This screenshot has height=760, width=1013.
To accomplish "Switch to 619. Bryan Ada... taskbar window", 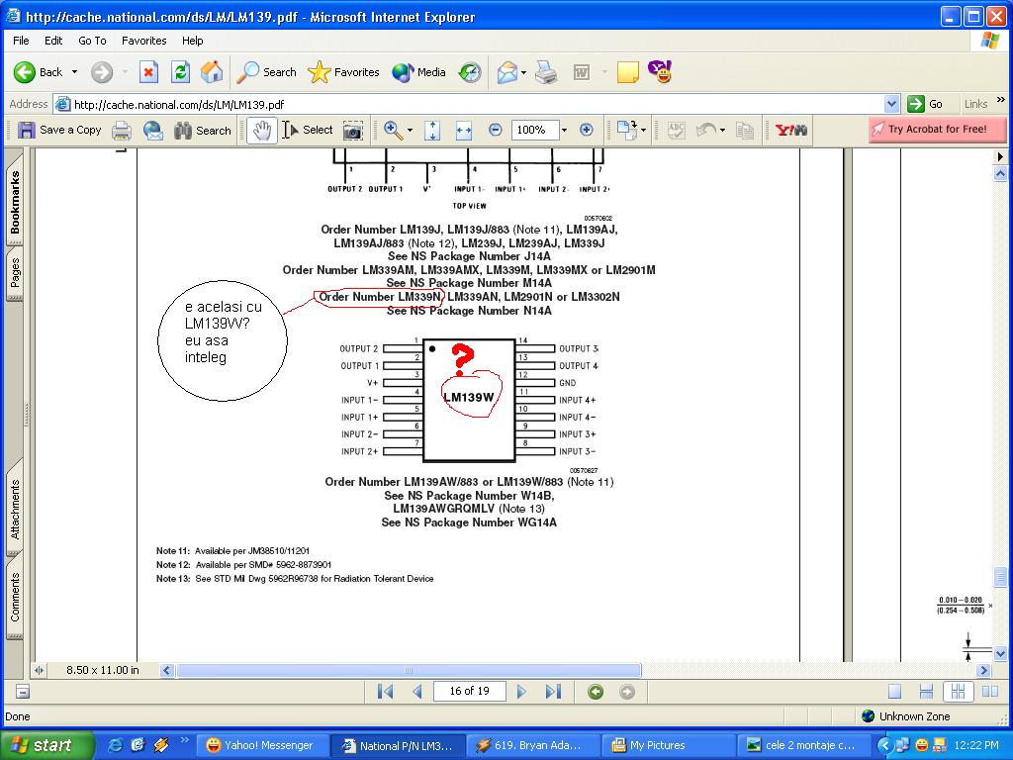I will pyautogui.click(x=533, y=745).
